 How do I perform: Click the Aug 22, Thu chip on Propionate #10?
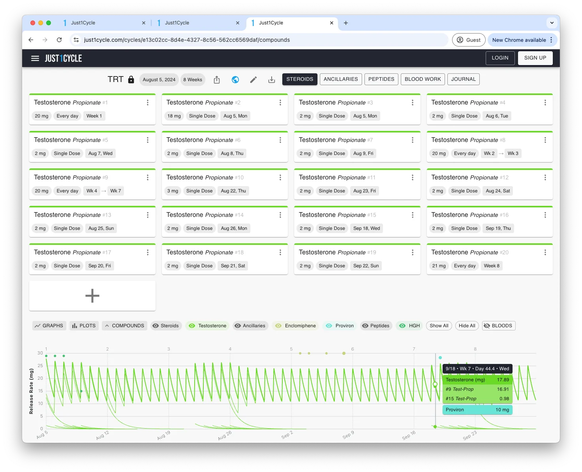tap(233, 191)
